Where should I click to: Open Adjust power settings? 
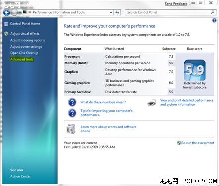(26, 47)
